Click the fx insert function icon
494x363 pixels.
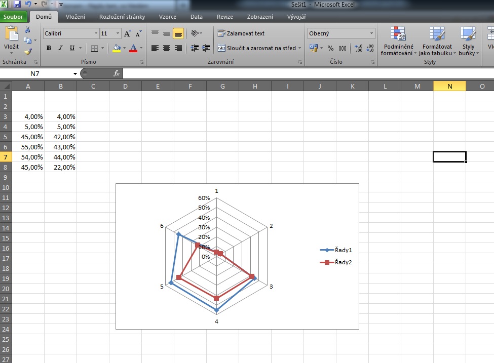pos(116,73)
